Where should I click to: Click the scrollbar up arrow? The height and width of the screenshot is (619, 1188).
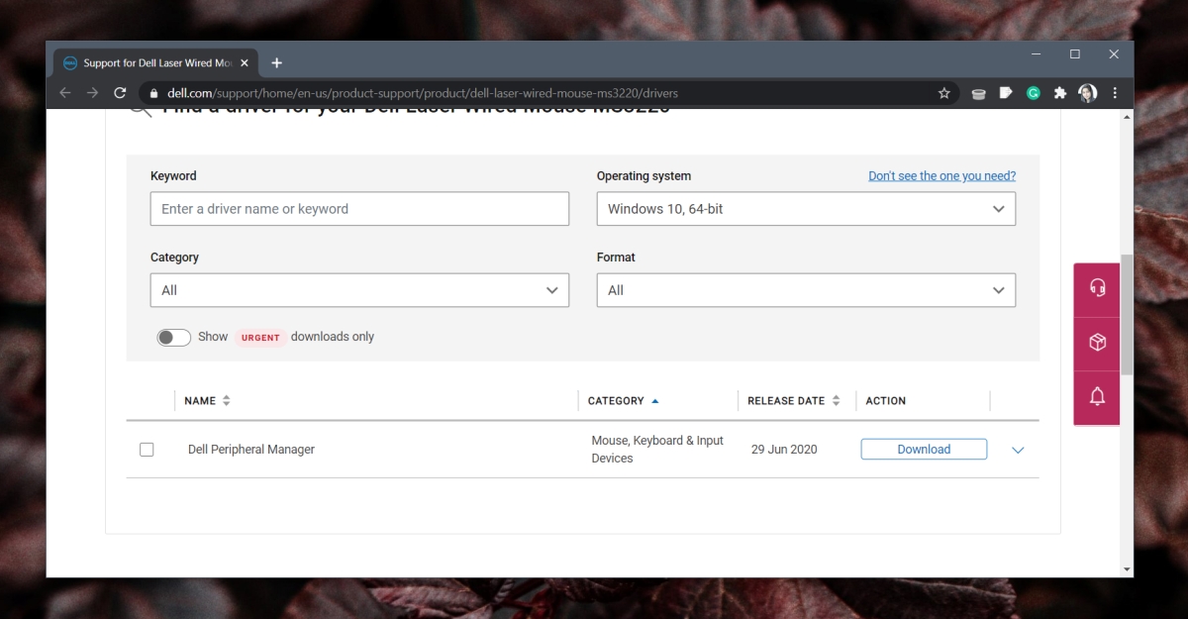[1127, 117]
